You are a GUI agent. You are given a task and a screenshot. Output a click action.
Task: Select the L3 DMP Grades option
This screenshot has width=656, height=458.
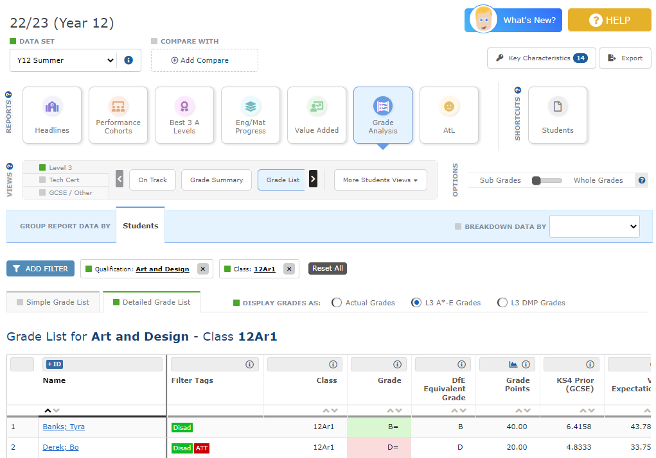coord(502,303)
